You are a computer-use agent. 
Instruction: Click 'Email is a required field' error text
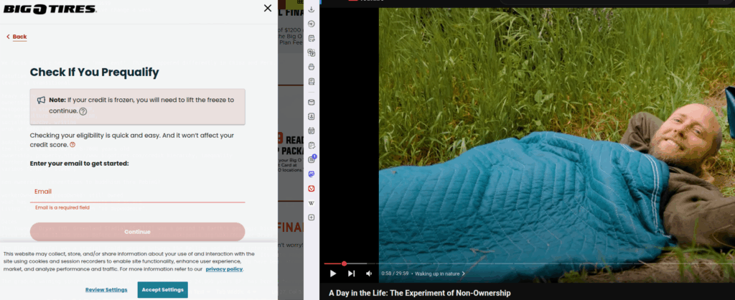pos(62,207)
